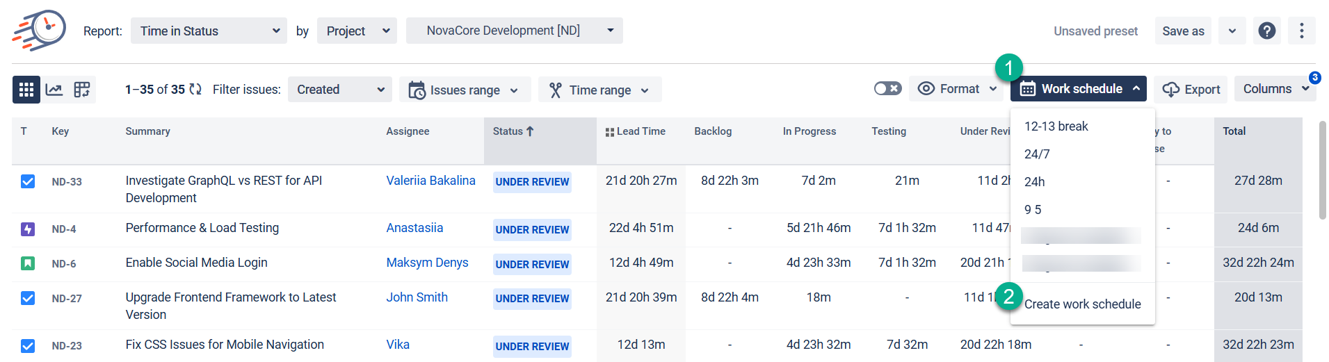Click the ND-33 task type checkbox icon
1329x362 pixels.
pyautogui.click(x=28, y=182)
